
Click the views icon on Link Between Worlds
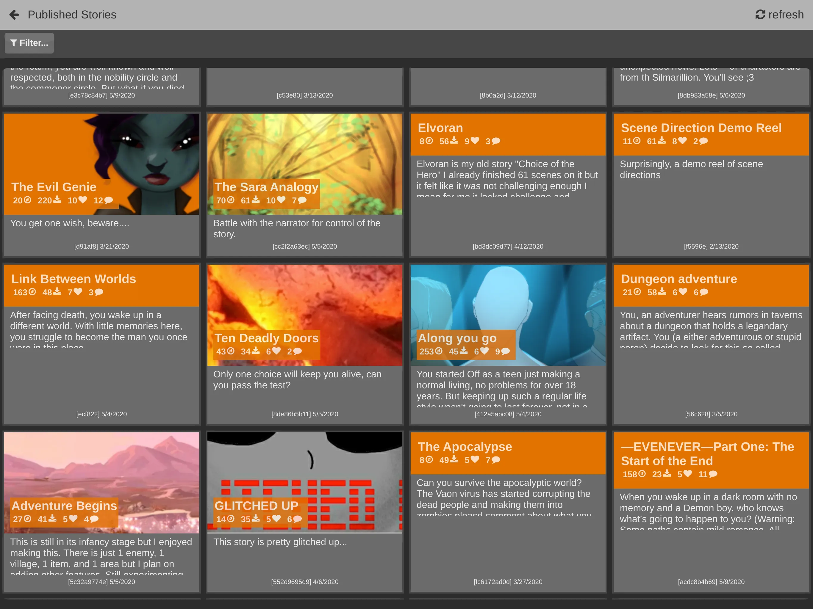(33, 292)
